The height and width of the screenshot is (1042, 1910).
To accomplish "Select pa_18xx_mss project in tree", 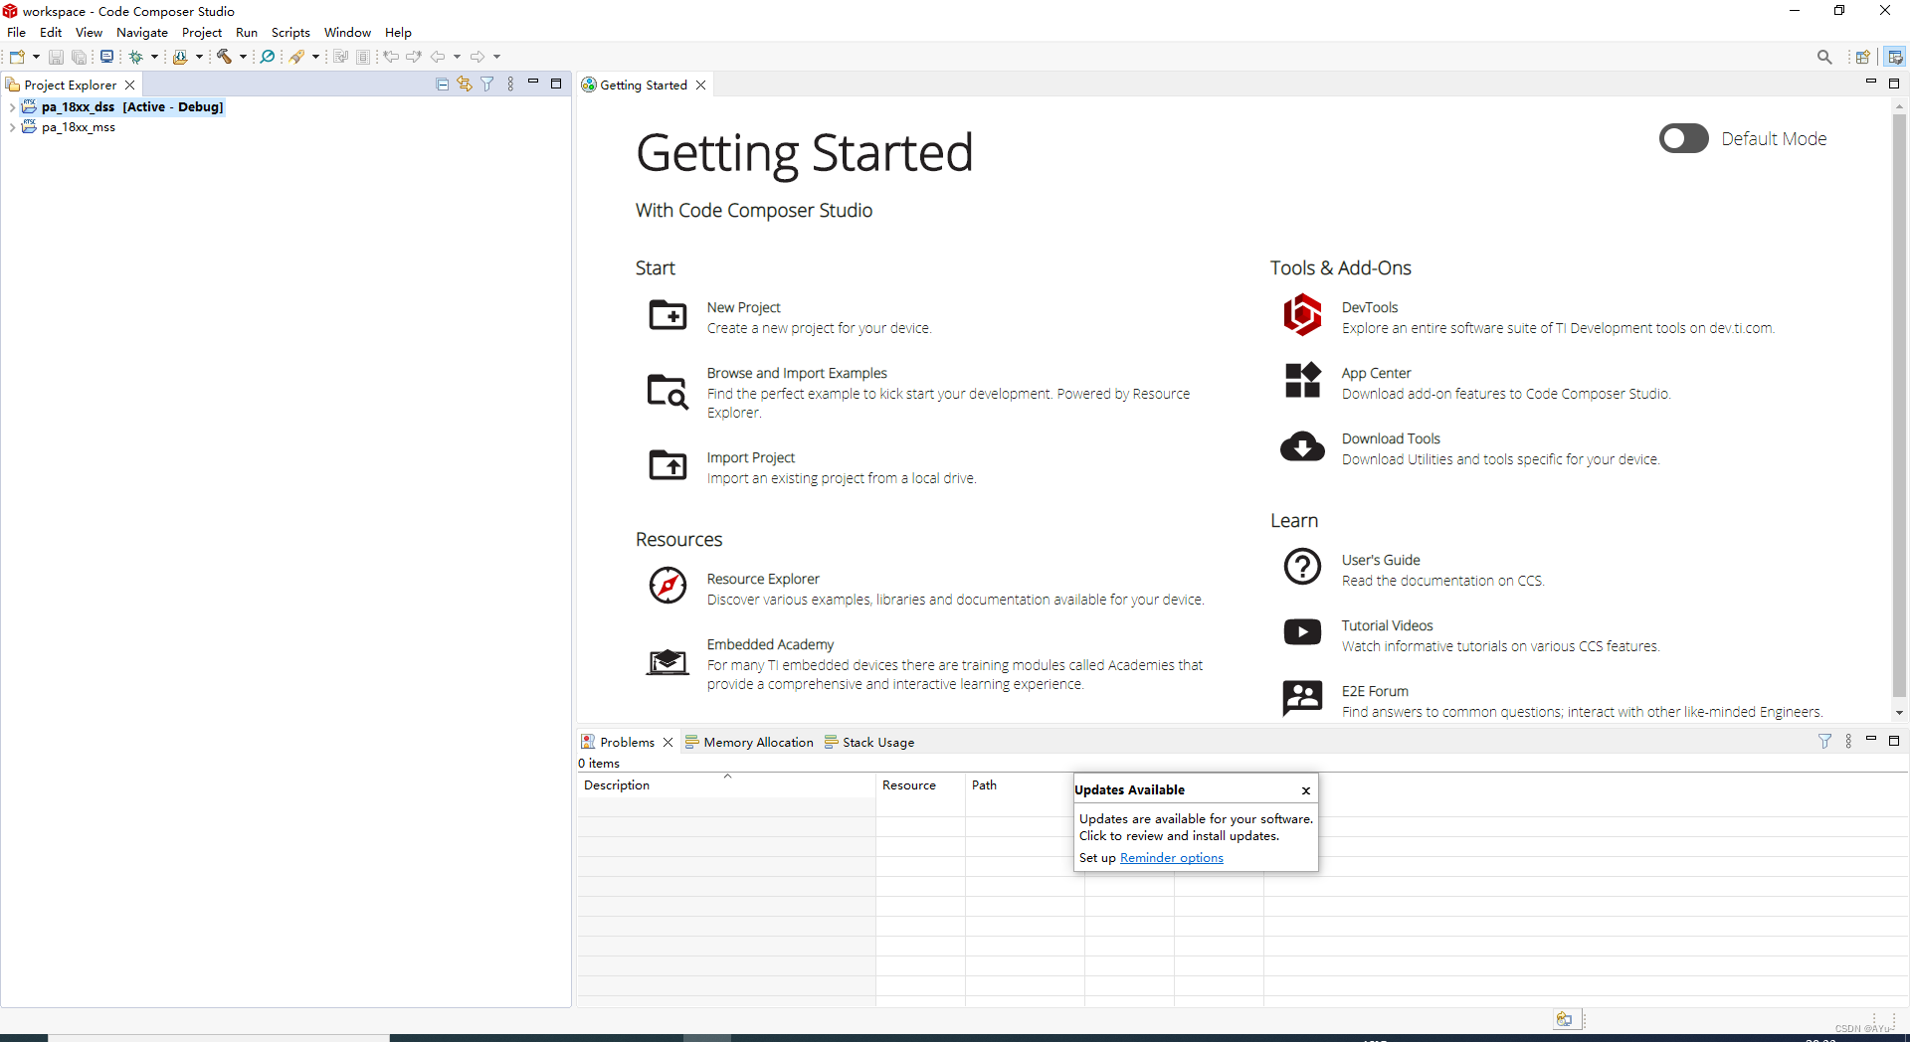I will [x=78, y=127].
